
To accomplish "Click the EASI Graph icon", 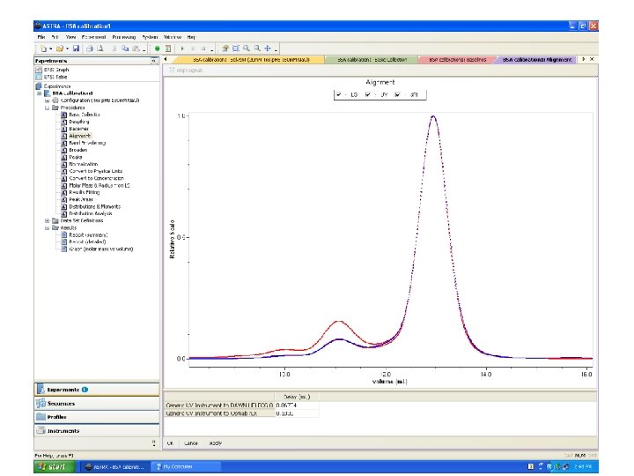I will (x=39, y=70).
